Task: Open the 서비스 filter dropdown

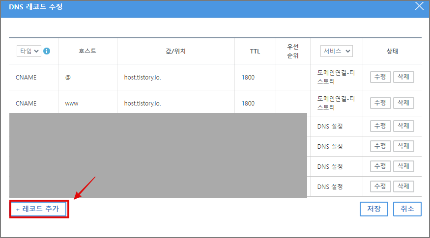Action: [337, 51]
